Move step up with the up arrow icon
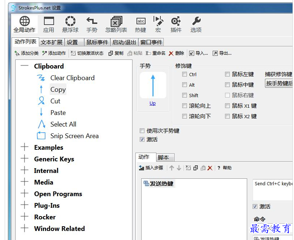 172,168
